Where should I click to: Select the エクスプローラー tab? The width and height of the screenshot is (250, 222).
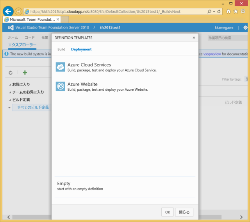point(22,45)
